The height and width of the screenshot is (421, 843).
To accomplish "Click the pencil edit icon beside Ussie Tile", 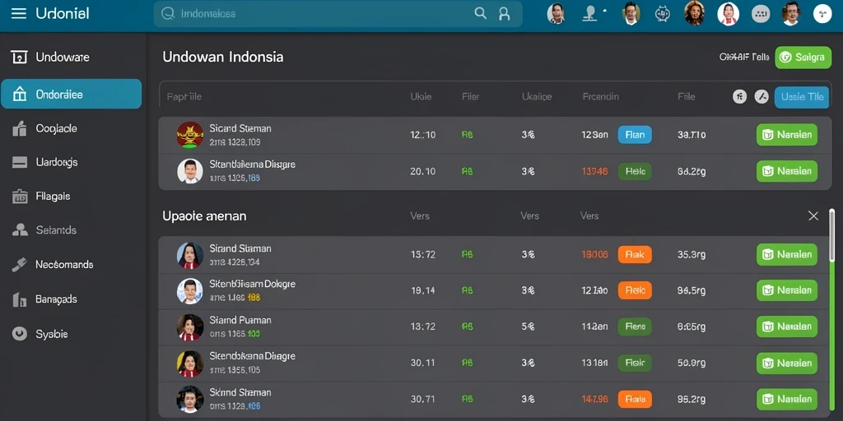I will click(761, 97).
